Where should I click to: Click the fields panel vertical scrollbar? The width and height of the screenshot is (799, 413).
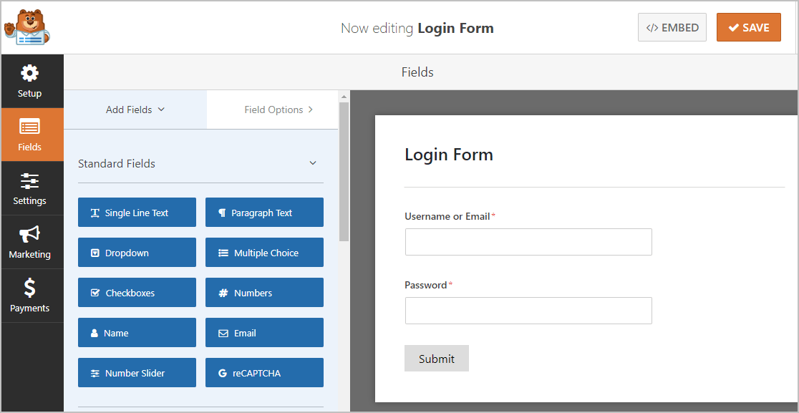pyautogui.click(x=344, y=172)
